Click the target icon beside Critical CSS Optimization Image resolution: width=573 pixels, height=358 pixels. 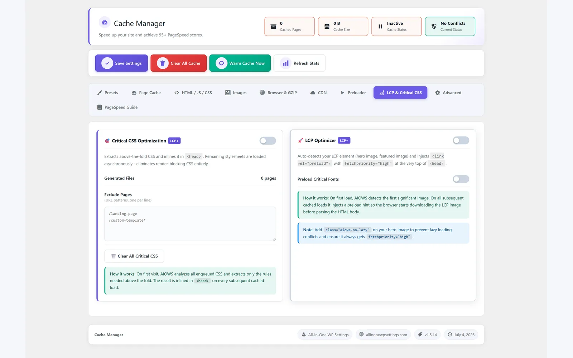[107, 141]
